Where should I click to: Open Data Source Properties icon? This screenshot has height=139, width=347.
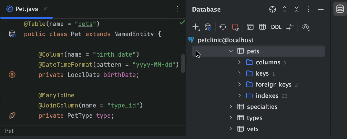tap(208, 27)
